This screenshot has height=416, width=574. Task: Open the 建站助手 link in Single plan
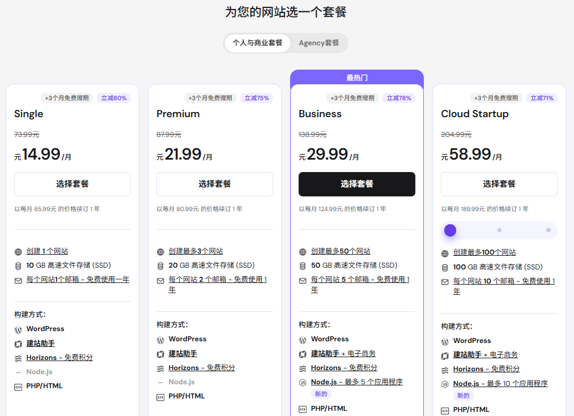pyautogui.click(x=41, y=344)
